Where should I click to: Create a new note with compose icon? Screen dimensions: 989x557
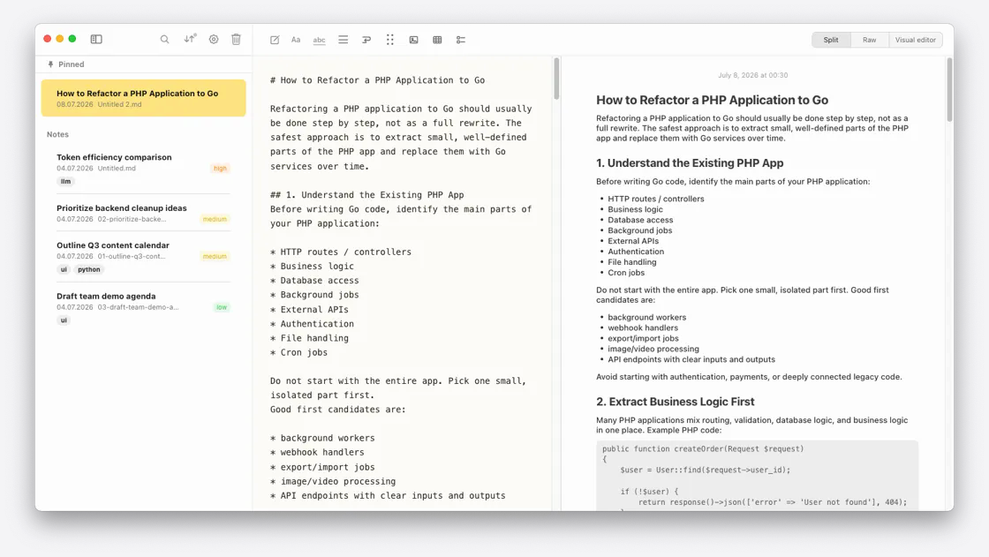pos(275,40)
